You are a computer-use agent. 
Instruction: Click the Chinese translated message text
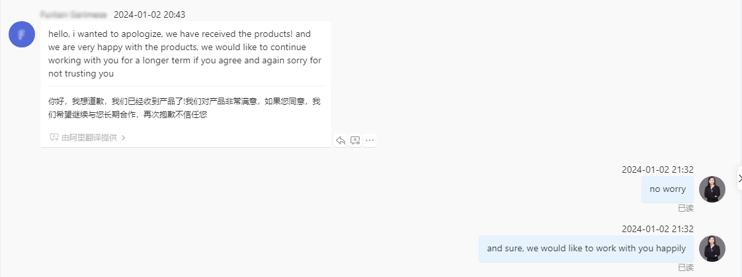click(185, 108)
